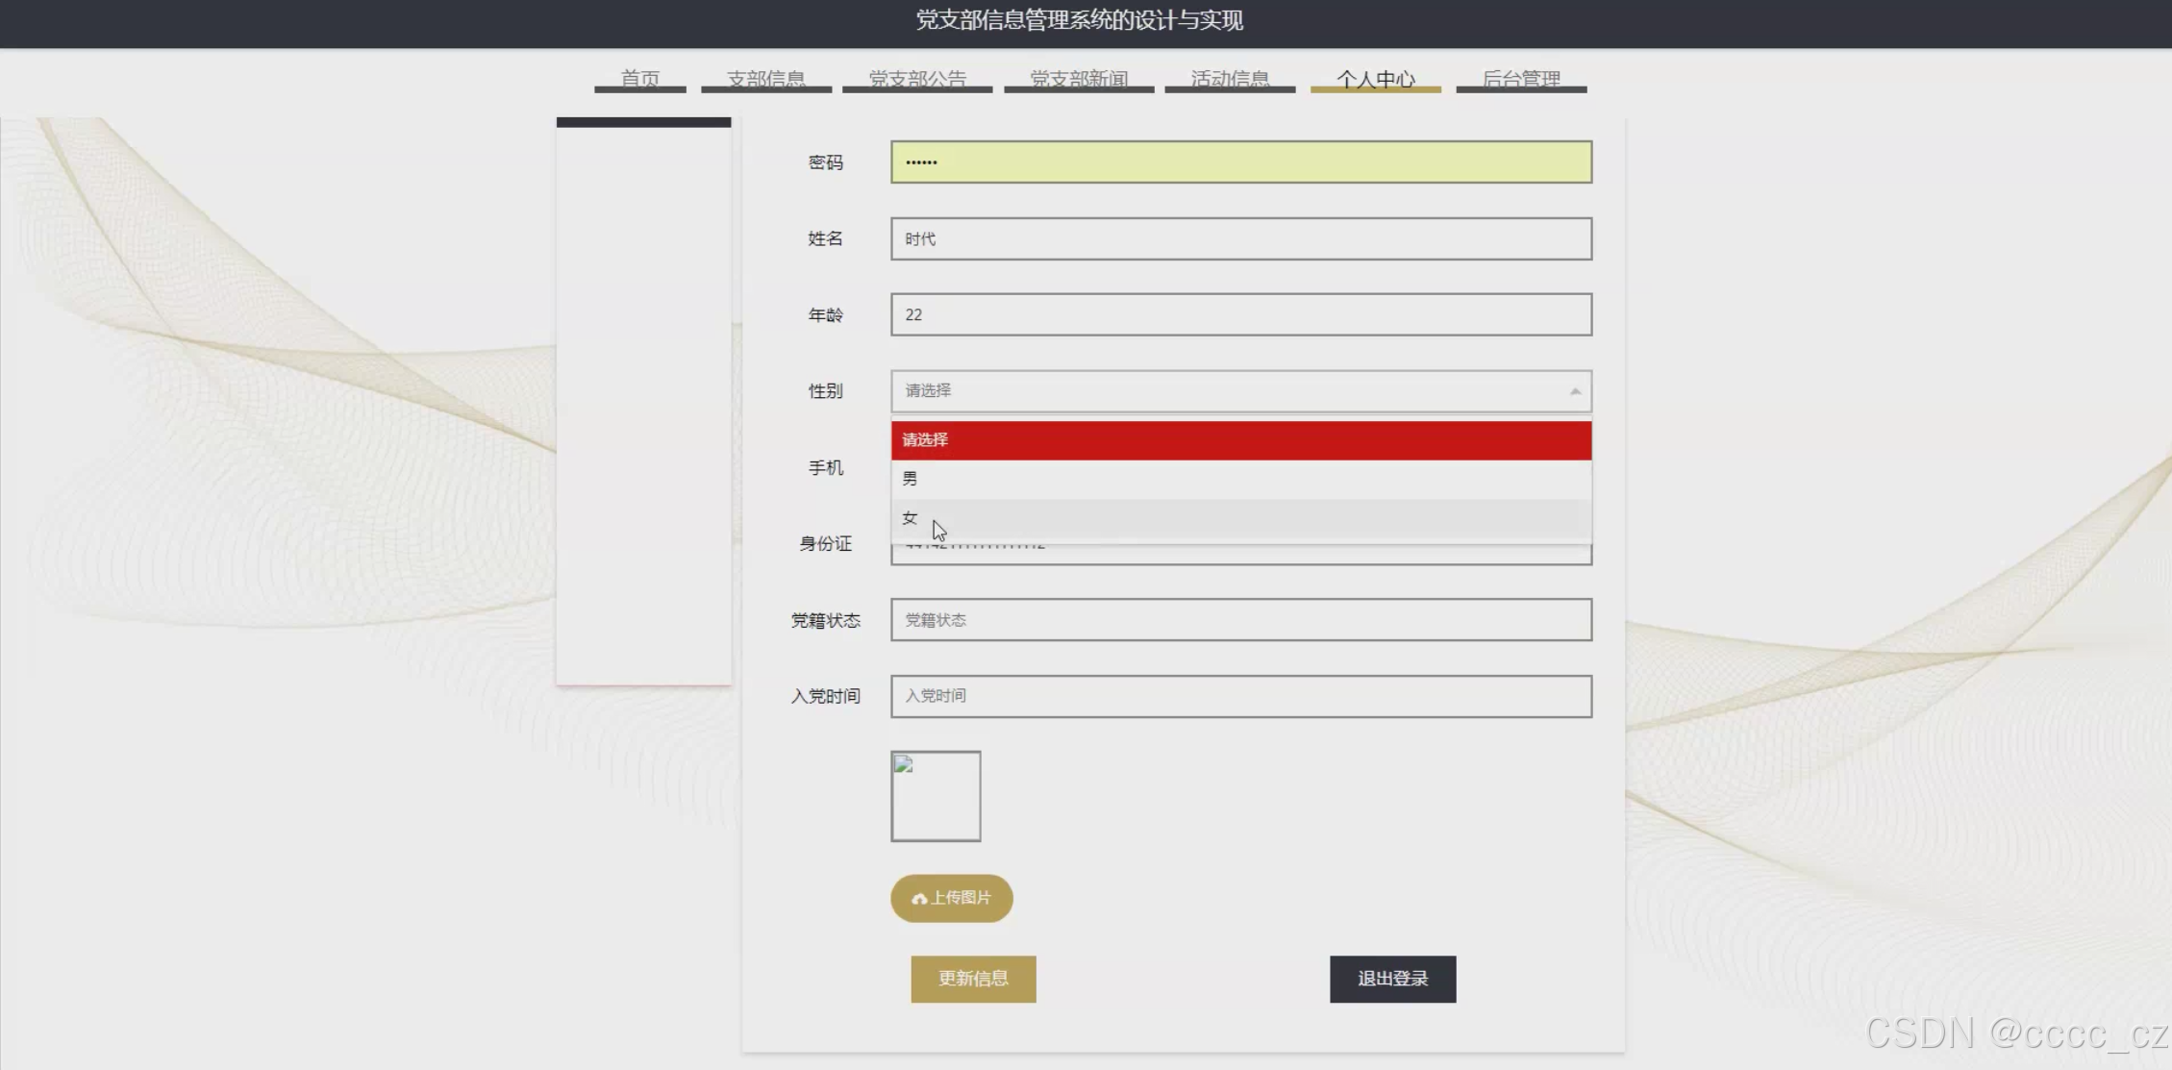Open the 活动信息 tab

[x=1229, y=78]
